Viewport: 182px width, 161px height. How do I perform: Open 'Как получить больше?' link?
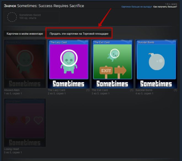click(165, 7)
